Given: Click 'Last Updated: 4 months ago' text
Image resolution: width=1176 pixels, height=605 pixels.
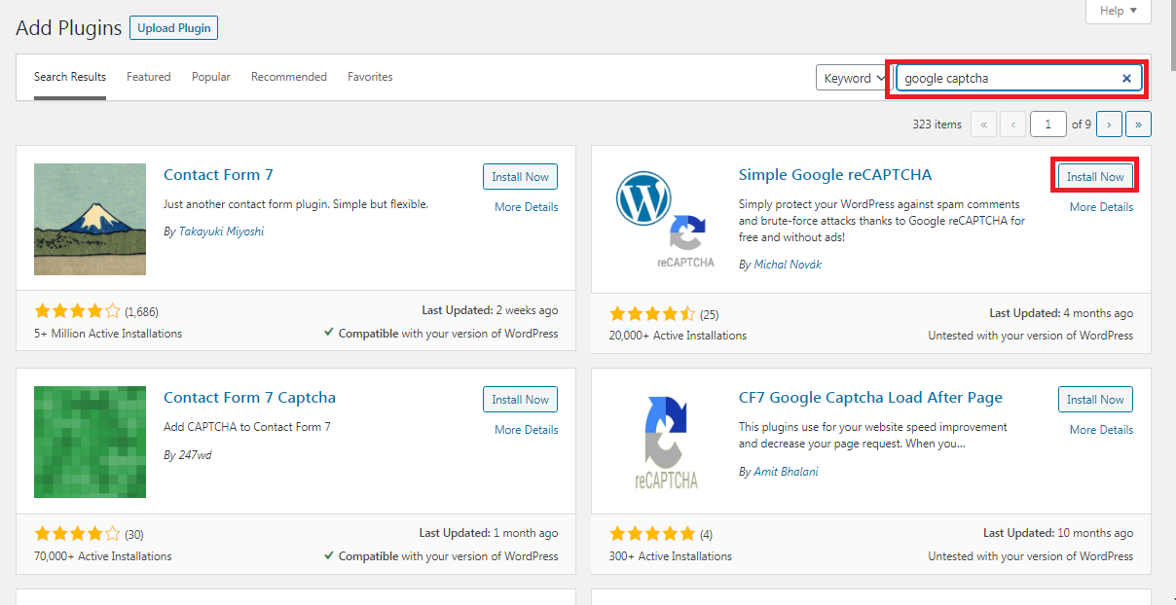Looking at the screenshot, I should [x=1061, y=313].
